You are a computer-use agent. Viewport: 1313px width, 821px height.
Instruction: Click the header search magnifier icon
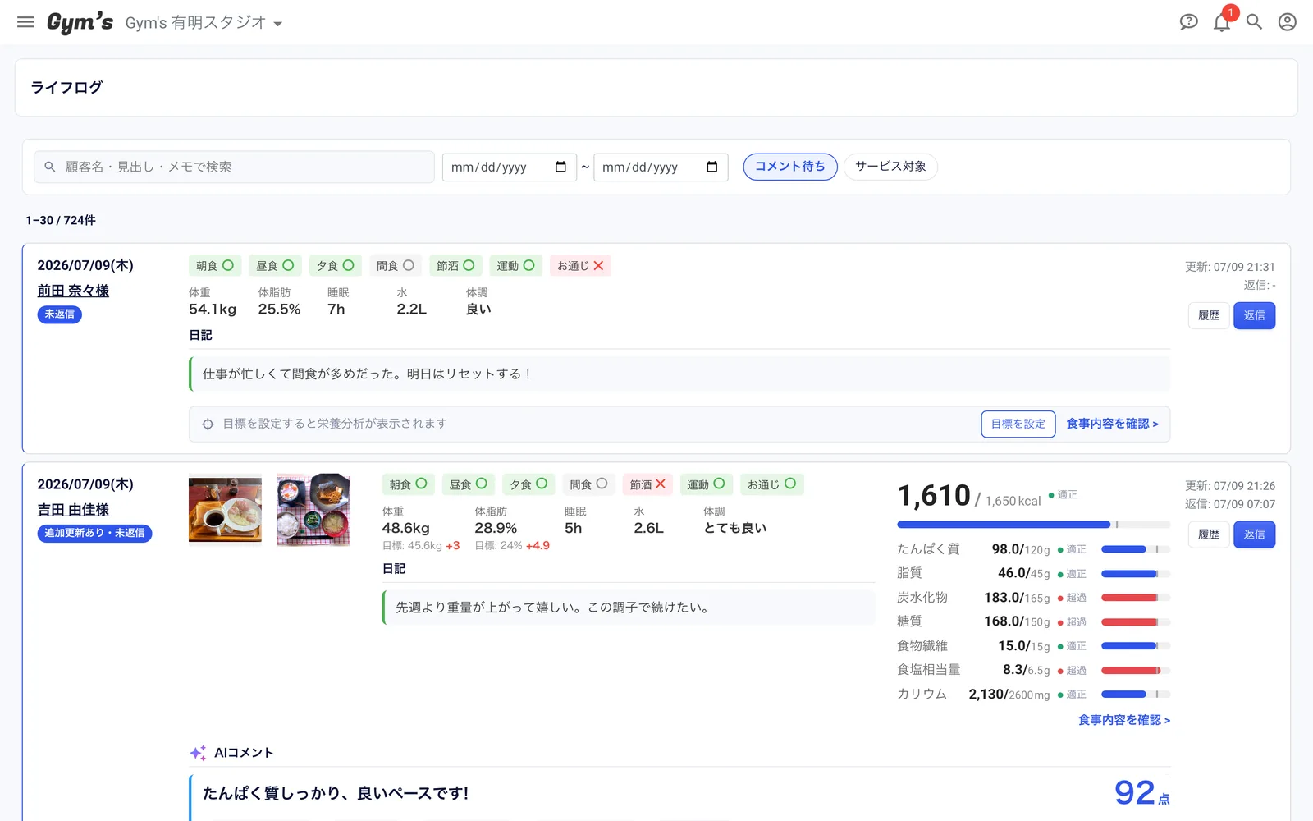[1254, 22]
